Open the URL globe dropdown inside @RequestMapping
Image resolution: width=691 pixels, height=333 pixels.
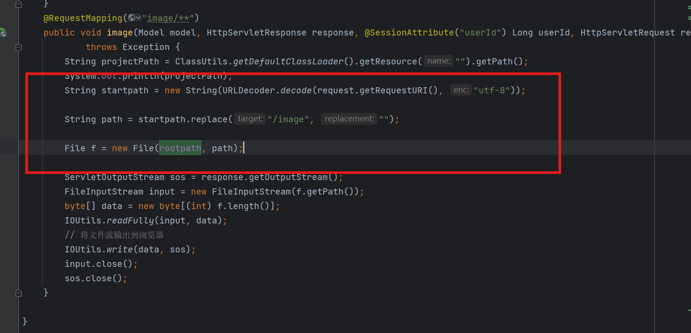click(135, 18)
